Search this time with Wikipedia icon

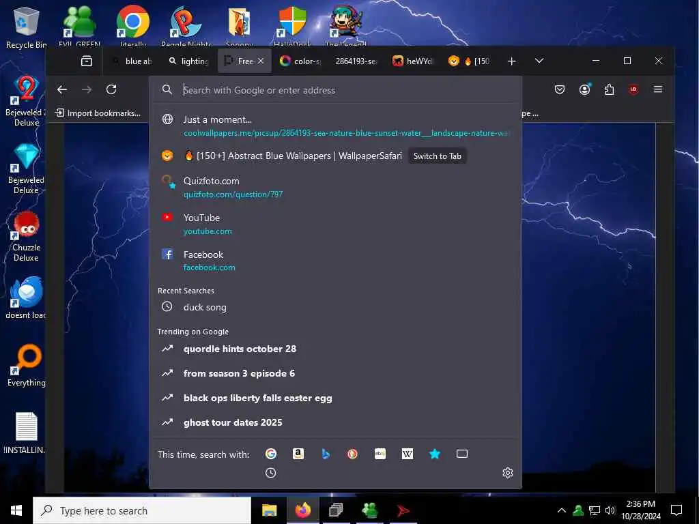tap(408, 454)
